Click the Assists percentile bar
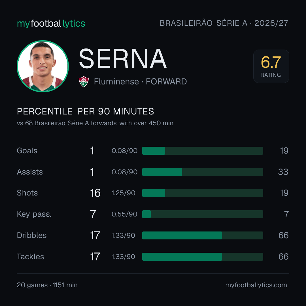 [x=203, y=172]
